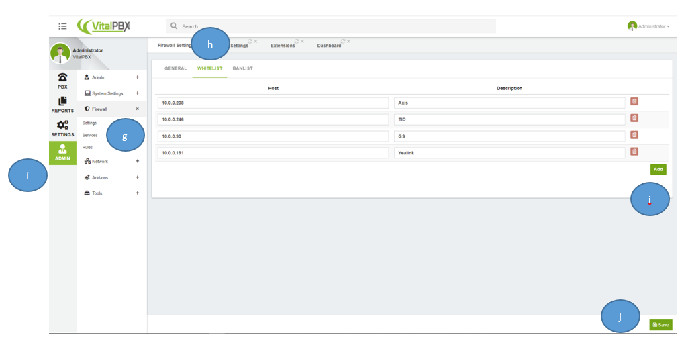This screenshot has width=686, height=347.
Task: Switch to the General tab
Action: point(175,68)
